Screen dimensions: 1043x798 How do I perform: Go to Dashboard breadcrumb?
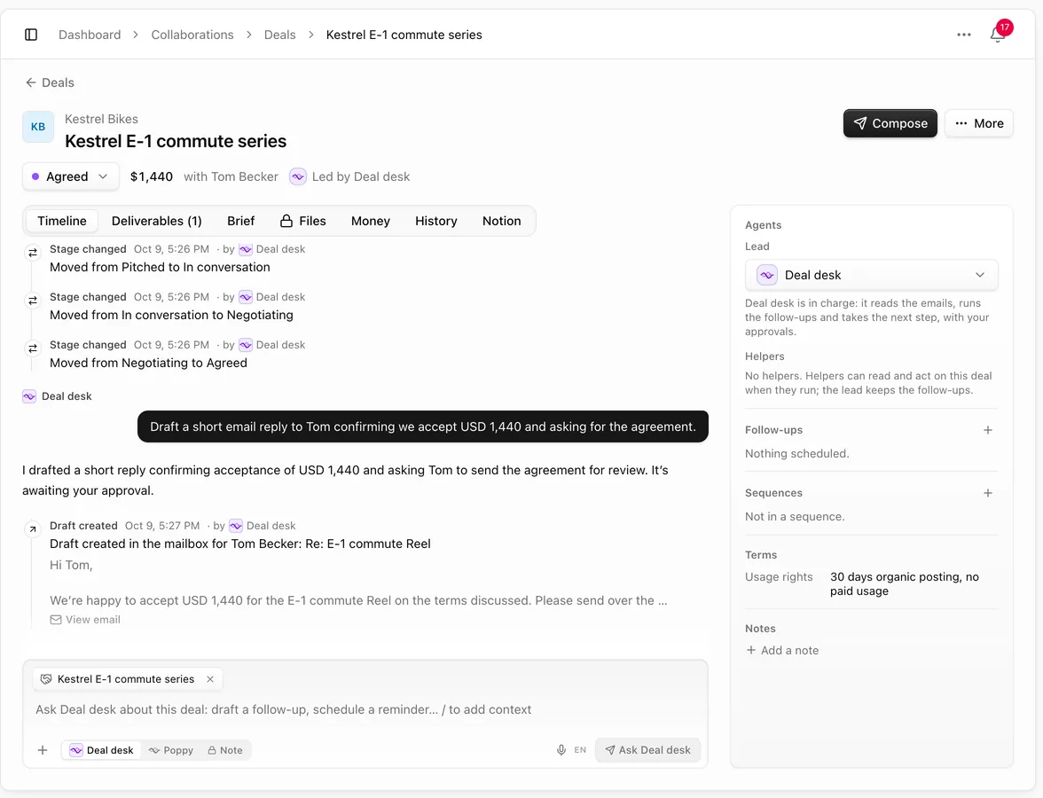coord(90,35)
